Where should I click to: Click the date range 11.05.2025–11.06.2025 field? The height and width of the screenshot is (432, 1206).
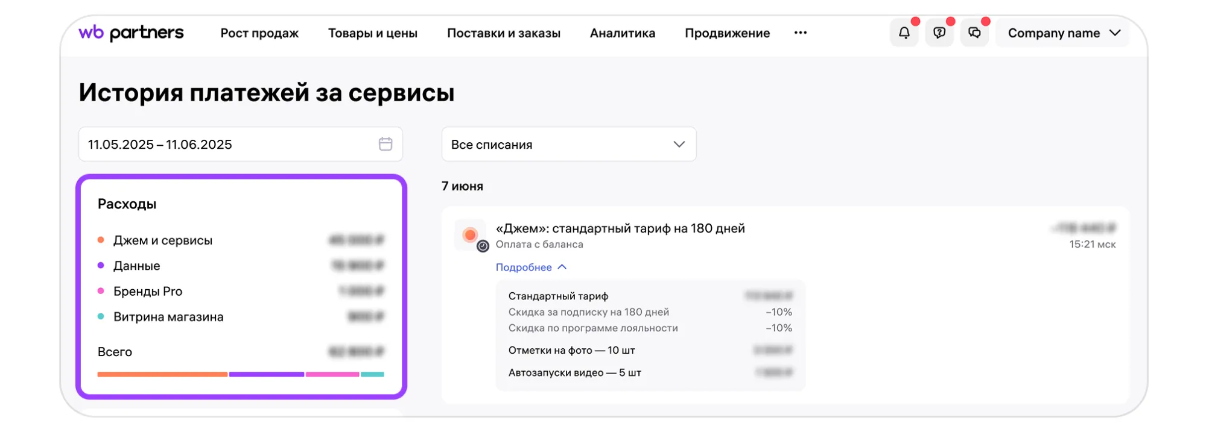point(229,145)
